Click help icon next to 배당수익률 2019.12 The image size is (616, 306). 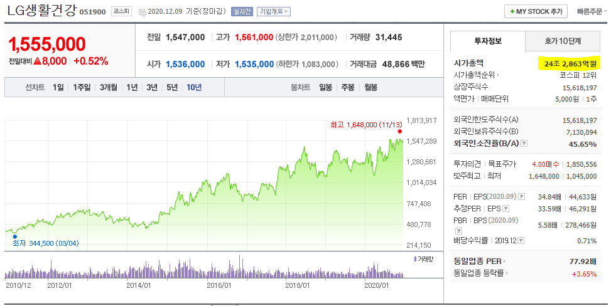click(x=521, y=241)
